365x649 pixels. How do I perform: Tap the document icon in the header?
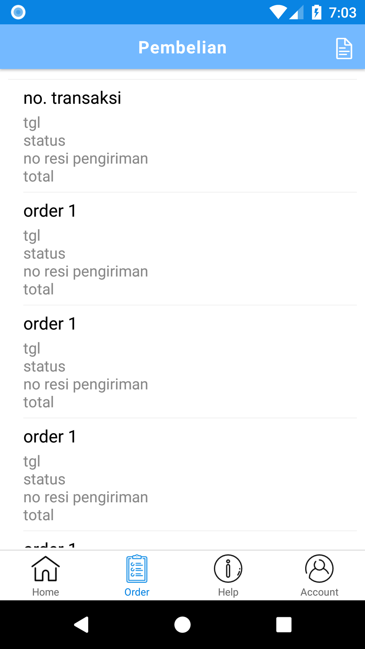click(x=344, y=48)
